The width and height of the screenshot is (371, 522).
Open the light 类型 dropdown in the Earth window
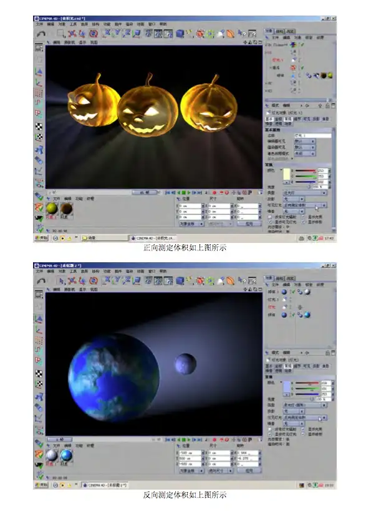305,405
